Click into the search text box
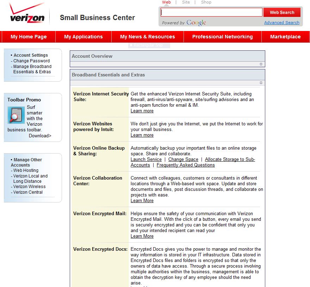Image resolution: width=310 pixels, height=287 pixels. click(211, 12)
